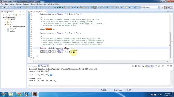This screenshot has height=97, width=174.
Task: Close the DequeExample.java editor tab
Action: 45,12
